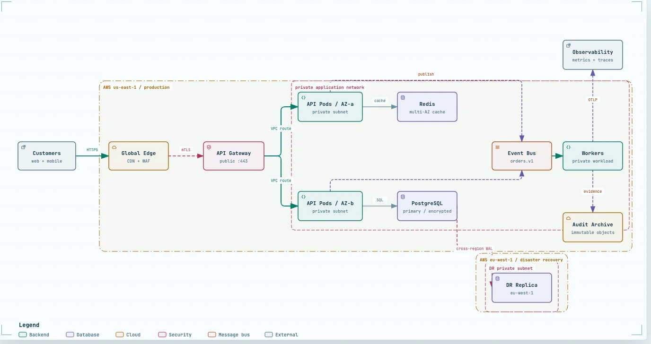651x344 pixels.
Task: Click the 'immutable objects' subtitle
Action: [x=593, y=232]
